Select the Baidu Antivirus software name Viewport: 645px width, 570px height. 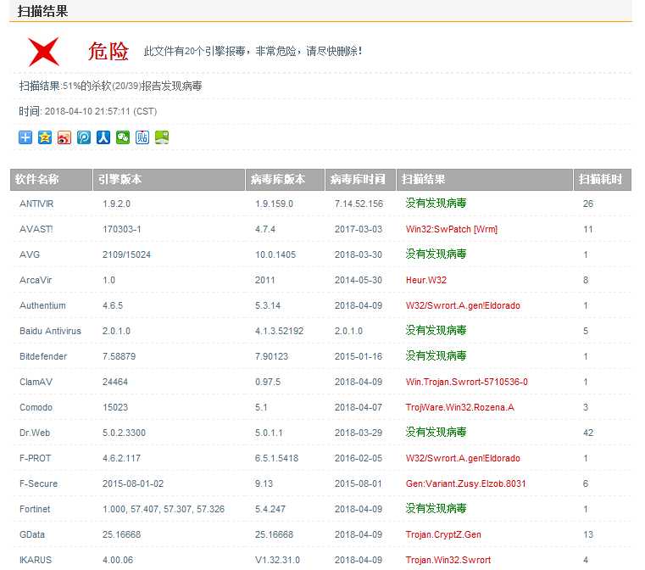pyautogui.click(x=50, y=332)
